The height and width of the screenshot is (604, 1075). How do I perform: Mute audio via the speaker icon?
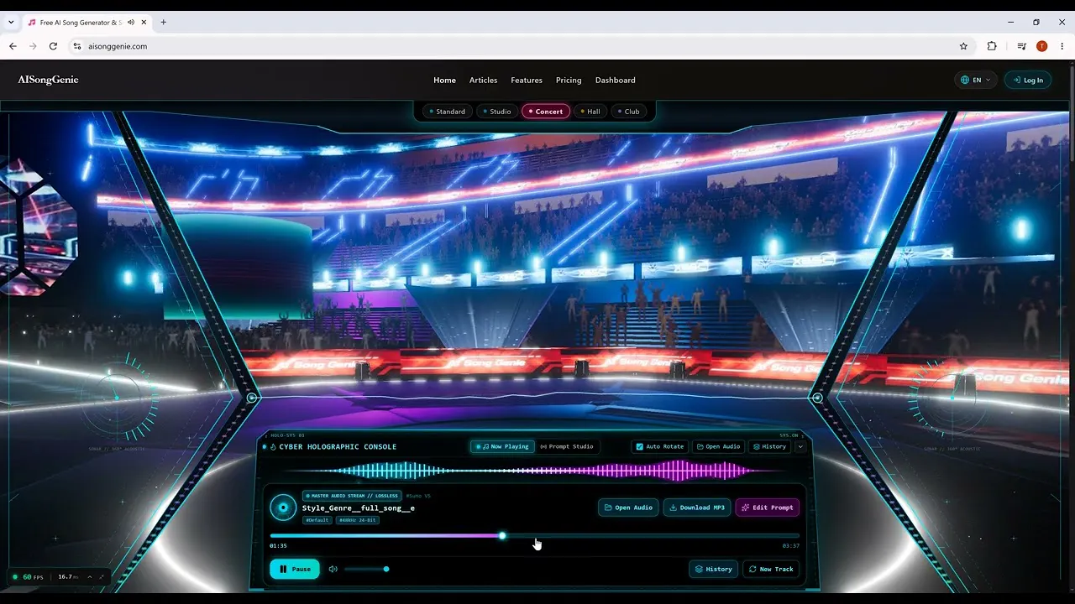(x=333, y=569)
